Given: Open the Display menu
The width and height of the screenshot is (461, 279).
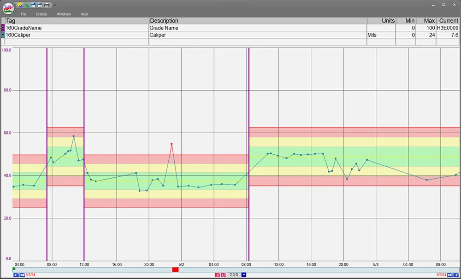Looking at the screenshot, I should [x=41, y=14].
